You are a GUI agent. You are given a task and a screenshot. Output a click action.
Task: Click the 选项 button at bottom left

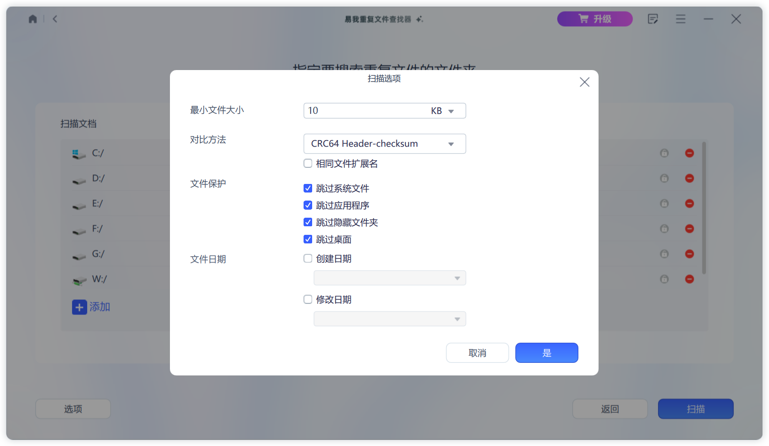(x=73, y=409)
